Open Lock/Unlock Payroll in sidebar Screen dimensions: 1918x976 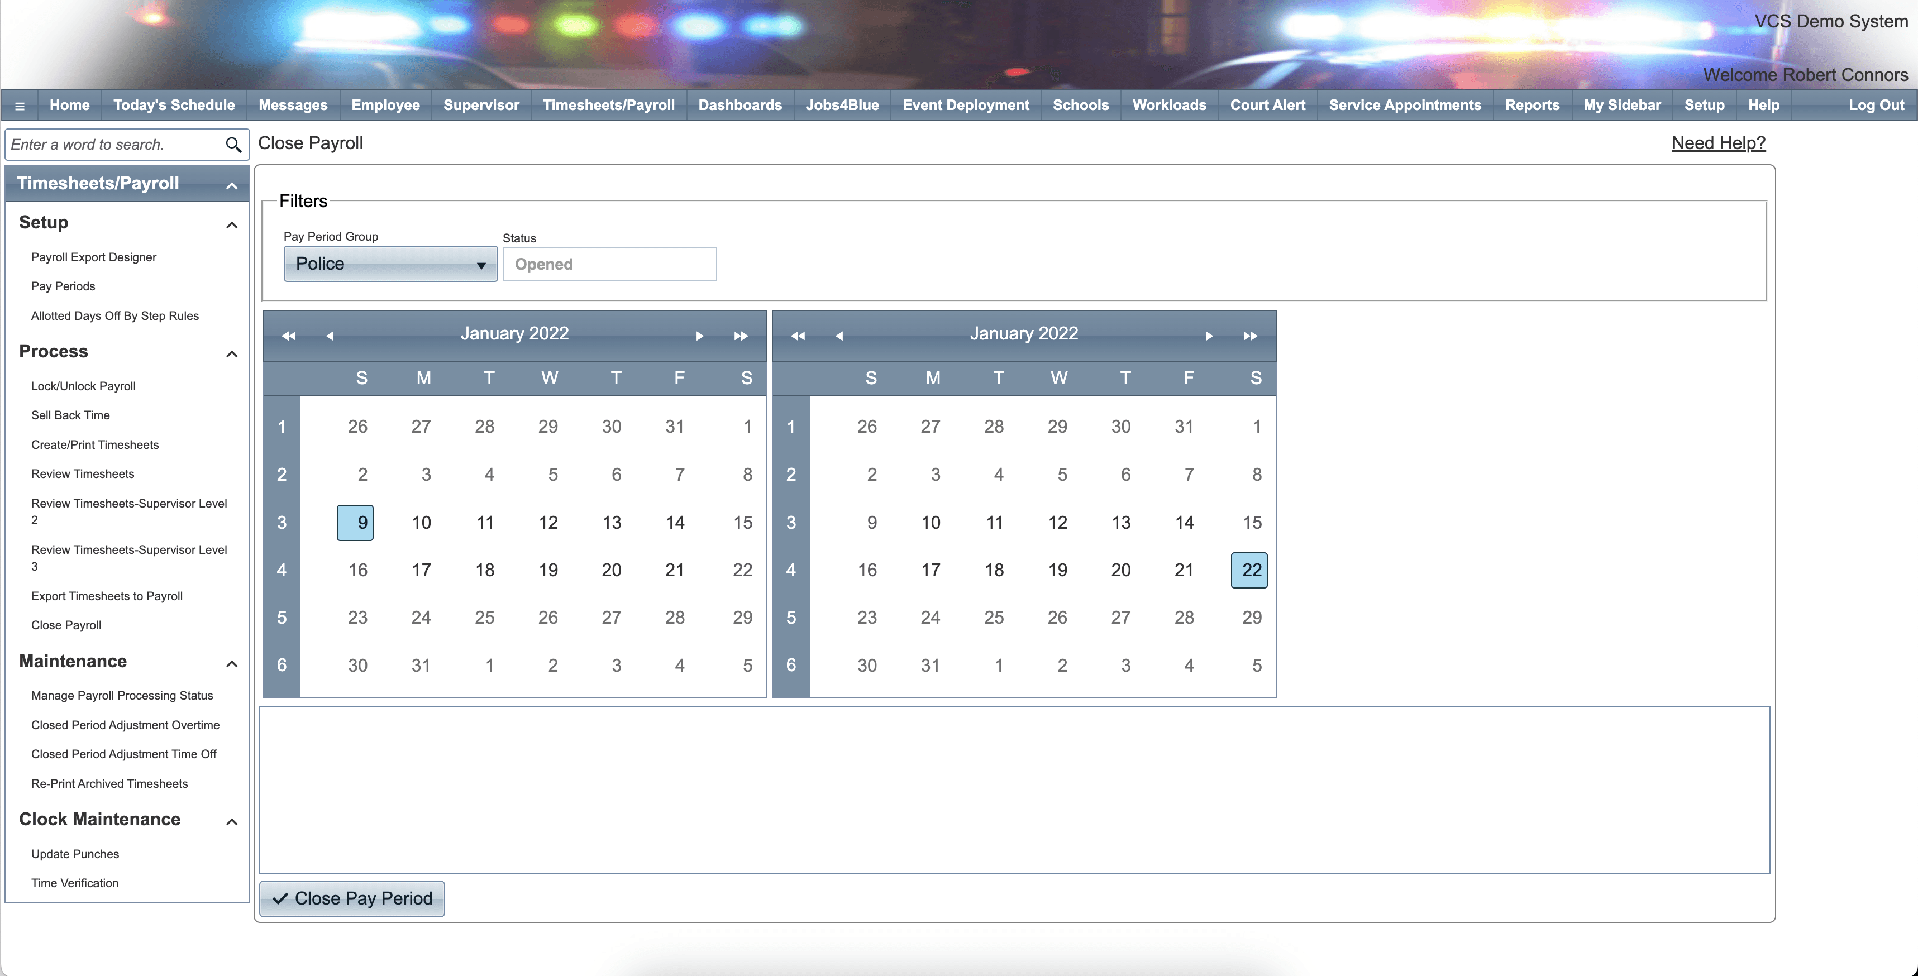coord(83,386)
